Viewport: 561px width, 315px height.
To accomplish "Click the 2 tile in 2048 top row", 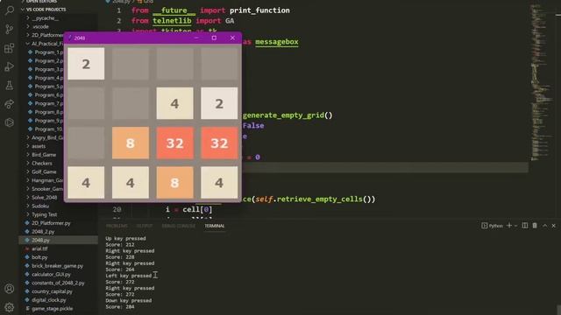I will [86, 64].
